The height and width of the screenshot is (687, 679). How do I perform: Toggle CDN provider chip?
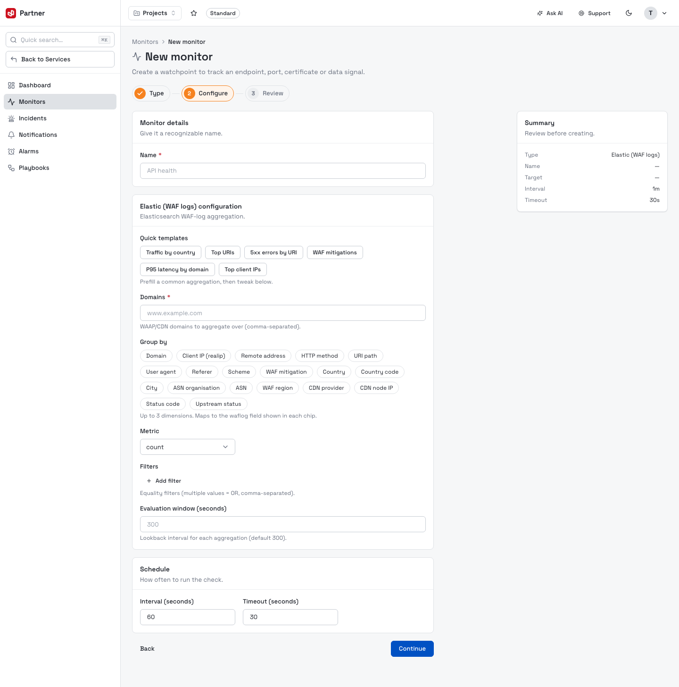coord(326,388)
